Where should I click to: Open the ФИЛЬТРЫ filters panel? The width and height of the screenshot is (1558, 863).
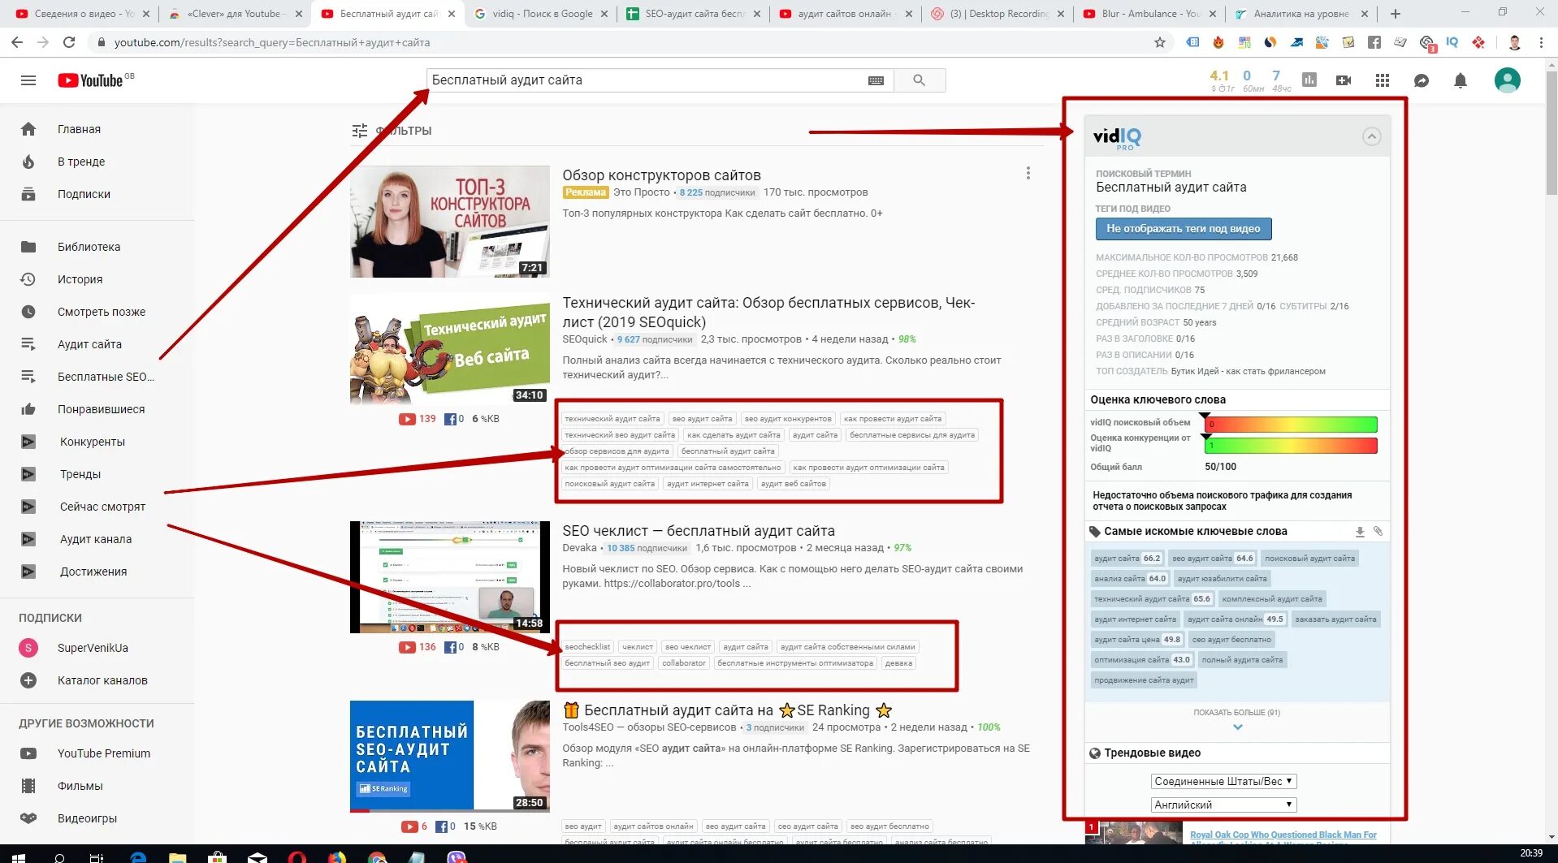pyautogui.click(x=392, y=131)
